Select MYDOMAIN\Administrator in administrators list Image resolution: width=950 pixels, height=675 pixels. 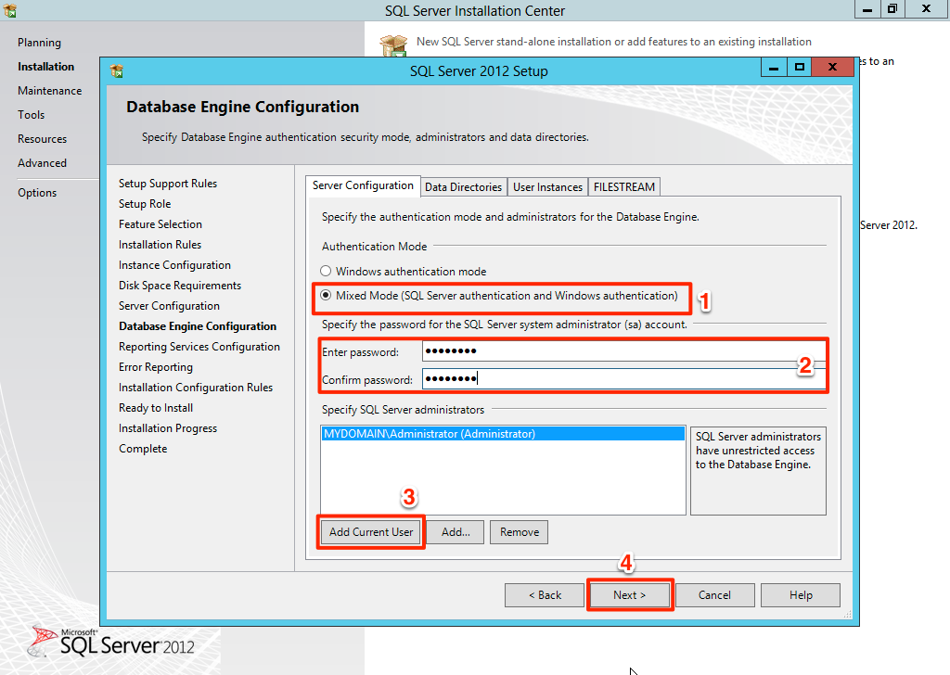[x=503, y=433]
